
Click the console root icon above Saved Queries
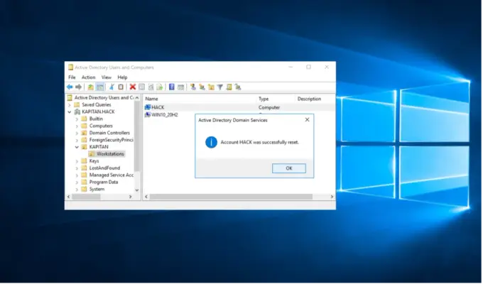point(70,98)
